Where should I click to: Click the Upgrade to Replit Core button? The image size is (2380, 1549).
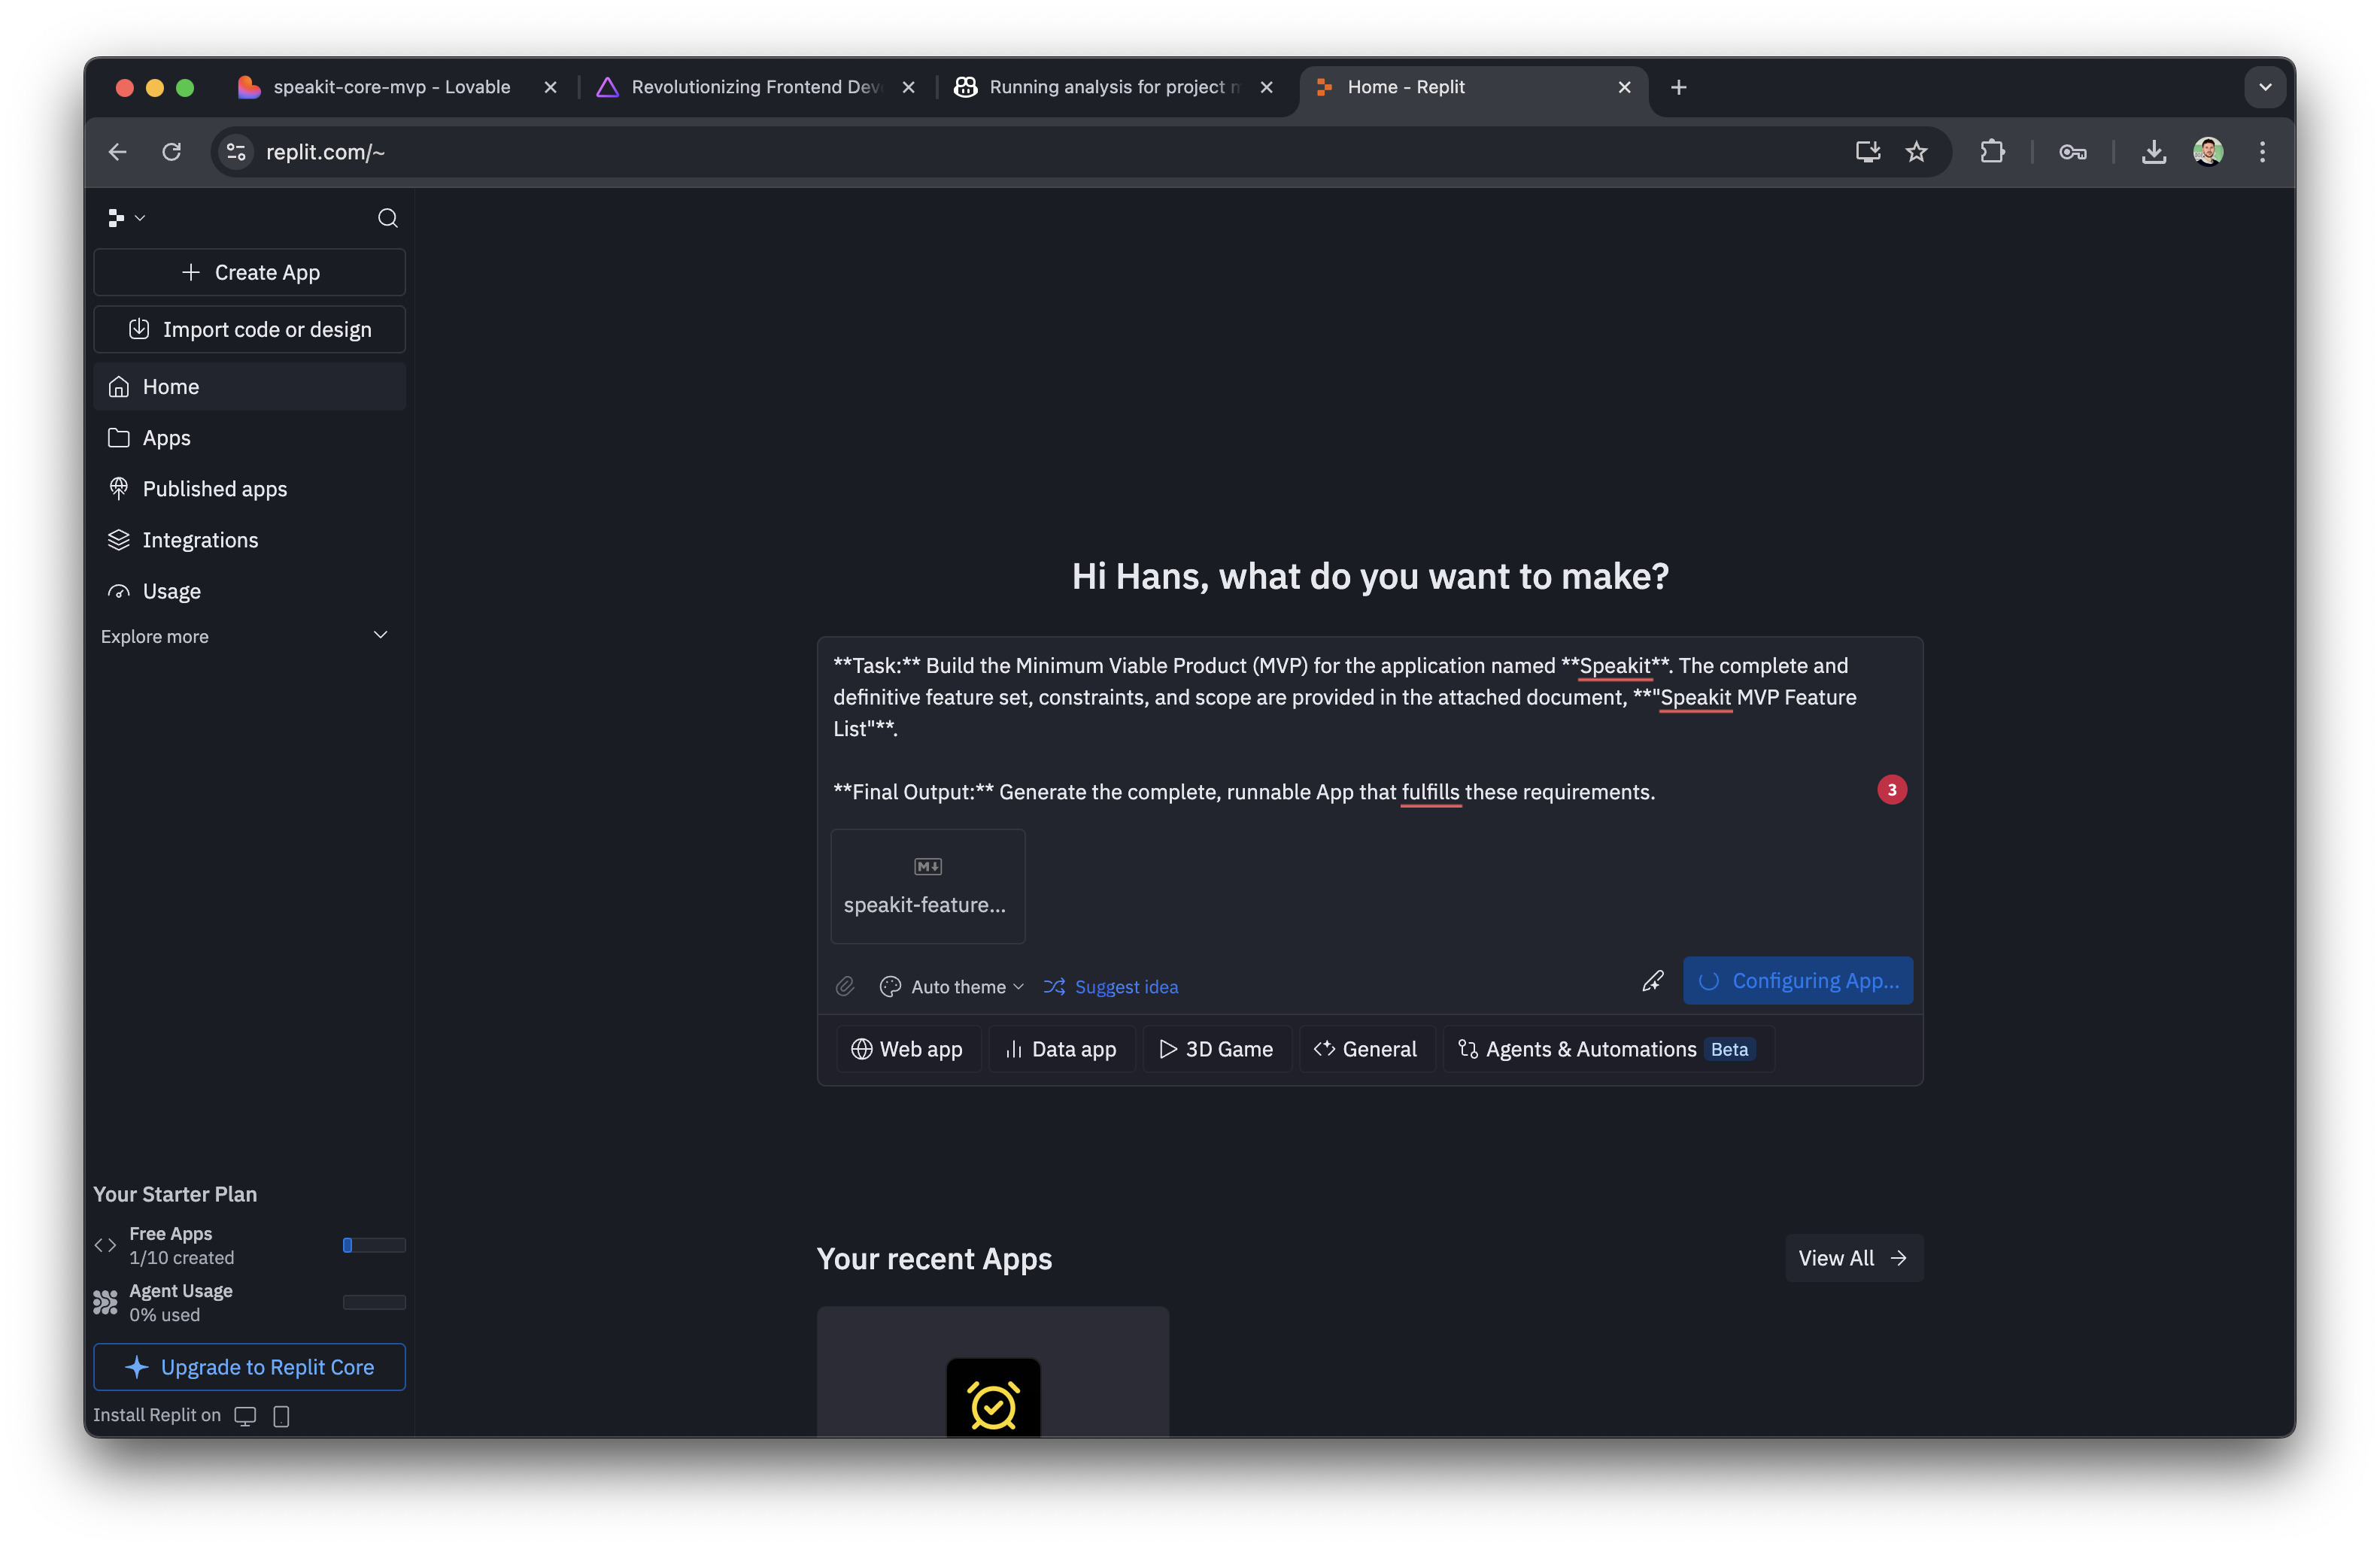[x=249, y=1366]
